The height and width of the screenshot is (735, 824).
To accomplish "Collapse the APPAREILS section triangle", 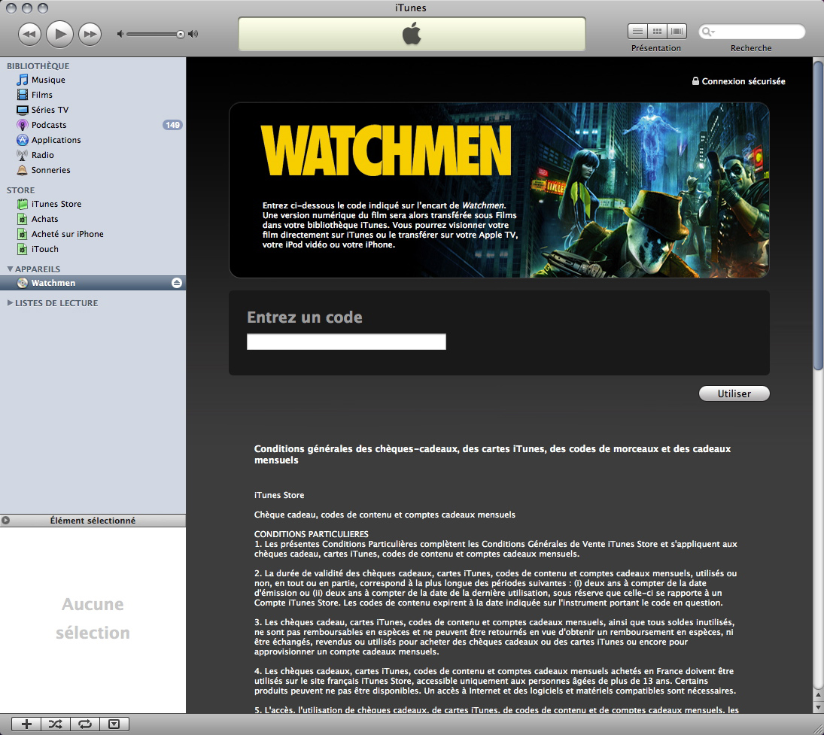I will [x=10, y=269].
